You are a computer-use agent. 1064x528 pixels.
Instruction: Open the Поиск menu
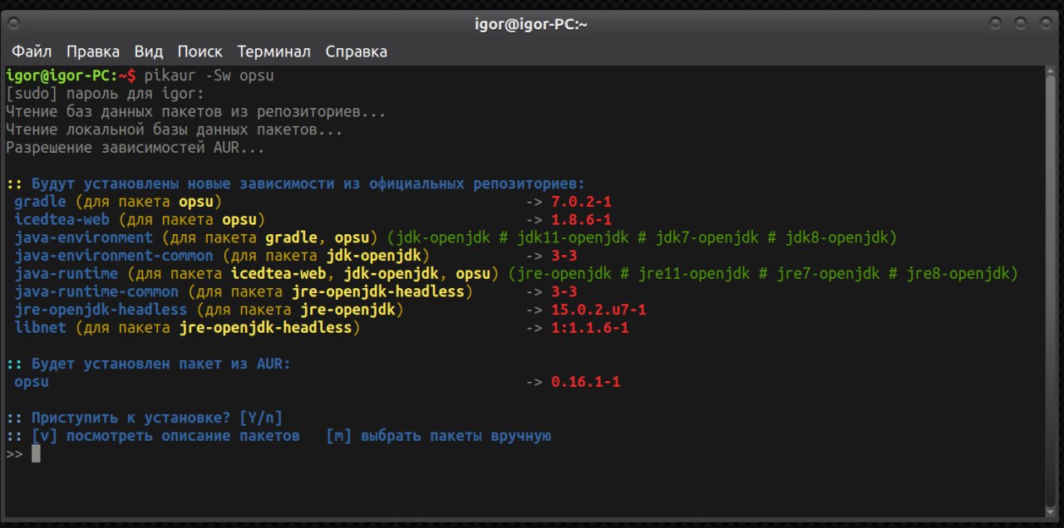point(199,51)
